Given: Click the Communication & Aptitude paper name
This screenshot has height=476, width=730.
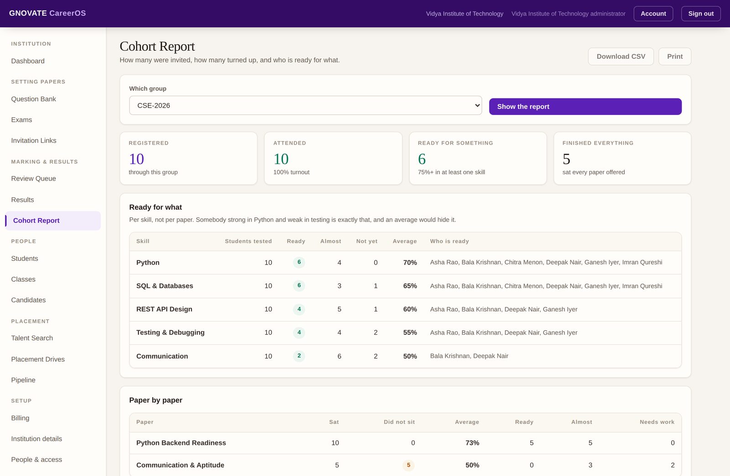Looking at the screenshot, I should (x=180, y=465).
